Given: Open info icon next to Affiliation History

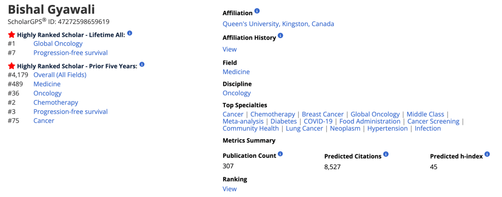Looking at the screenshot, I should point(281,36).
